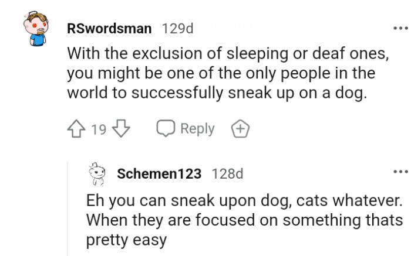Click the vote count showing 19
This screenshot has height=256, width=411.
click(99, 129)
